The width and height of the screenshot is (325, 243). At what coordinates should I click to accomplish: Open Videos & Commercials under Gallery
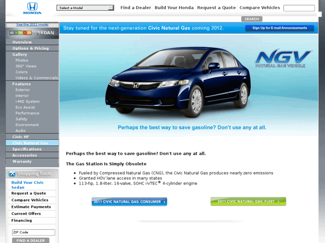37,78
